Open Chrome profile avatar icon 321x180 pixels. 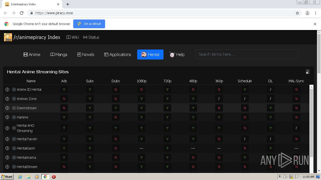point(307,13)
